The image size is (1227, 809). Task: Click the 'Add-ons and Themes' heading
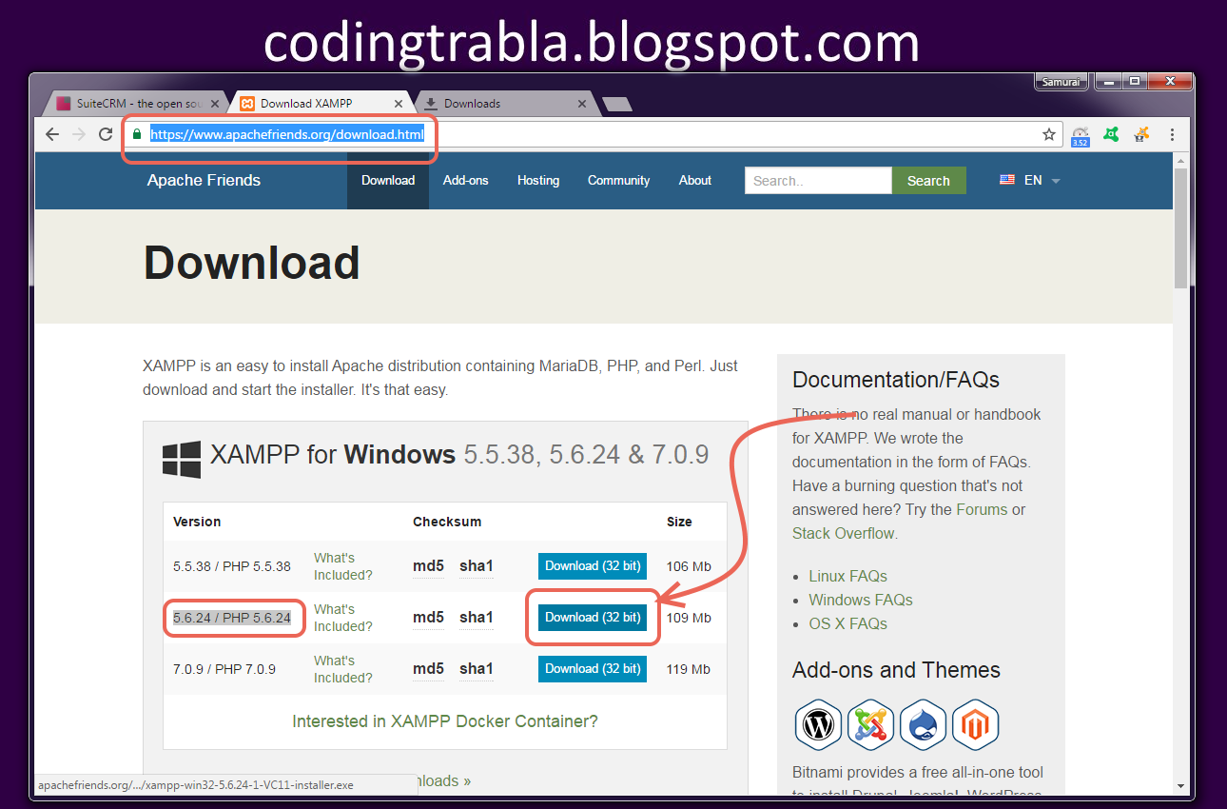896,670
